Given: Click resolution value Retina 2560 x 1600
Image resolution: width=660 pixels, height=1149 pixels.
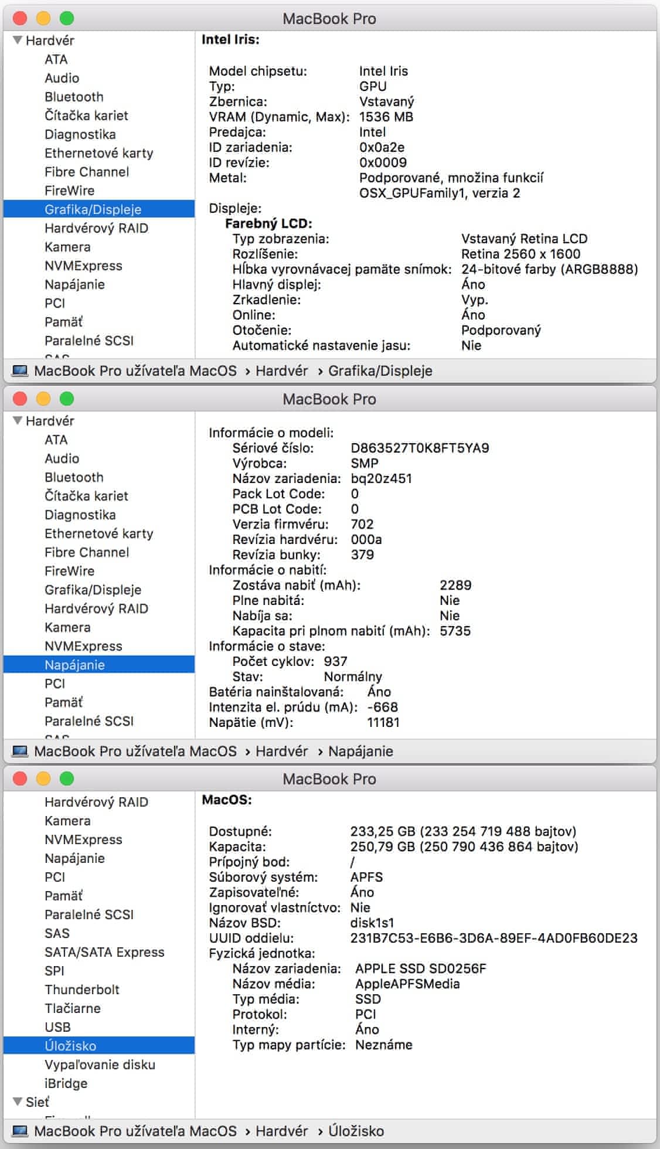Looking at the screenshot, I should point(520,254).
